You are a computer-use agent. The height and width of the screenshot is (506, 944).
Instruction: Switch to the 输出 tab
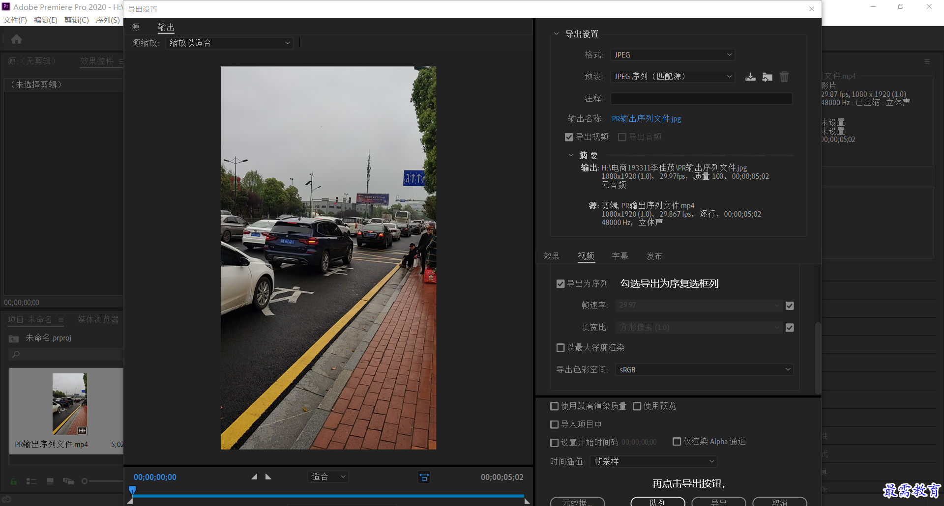166,28
